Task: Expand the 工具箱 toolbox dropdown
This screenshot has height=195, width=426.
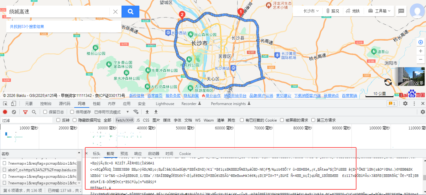Action: tap(380, 11)
